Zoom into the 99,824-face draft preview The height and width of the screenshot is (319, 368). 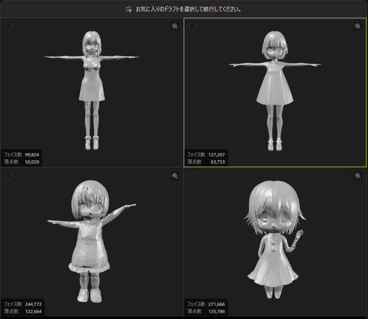pos(175,26)
